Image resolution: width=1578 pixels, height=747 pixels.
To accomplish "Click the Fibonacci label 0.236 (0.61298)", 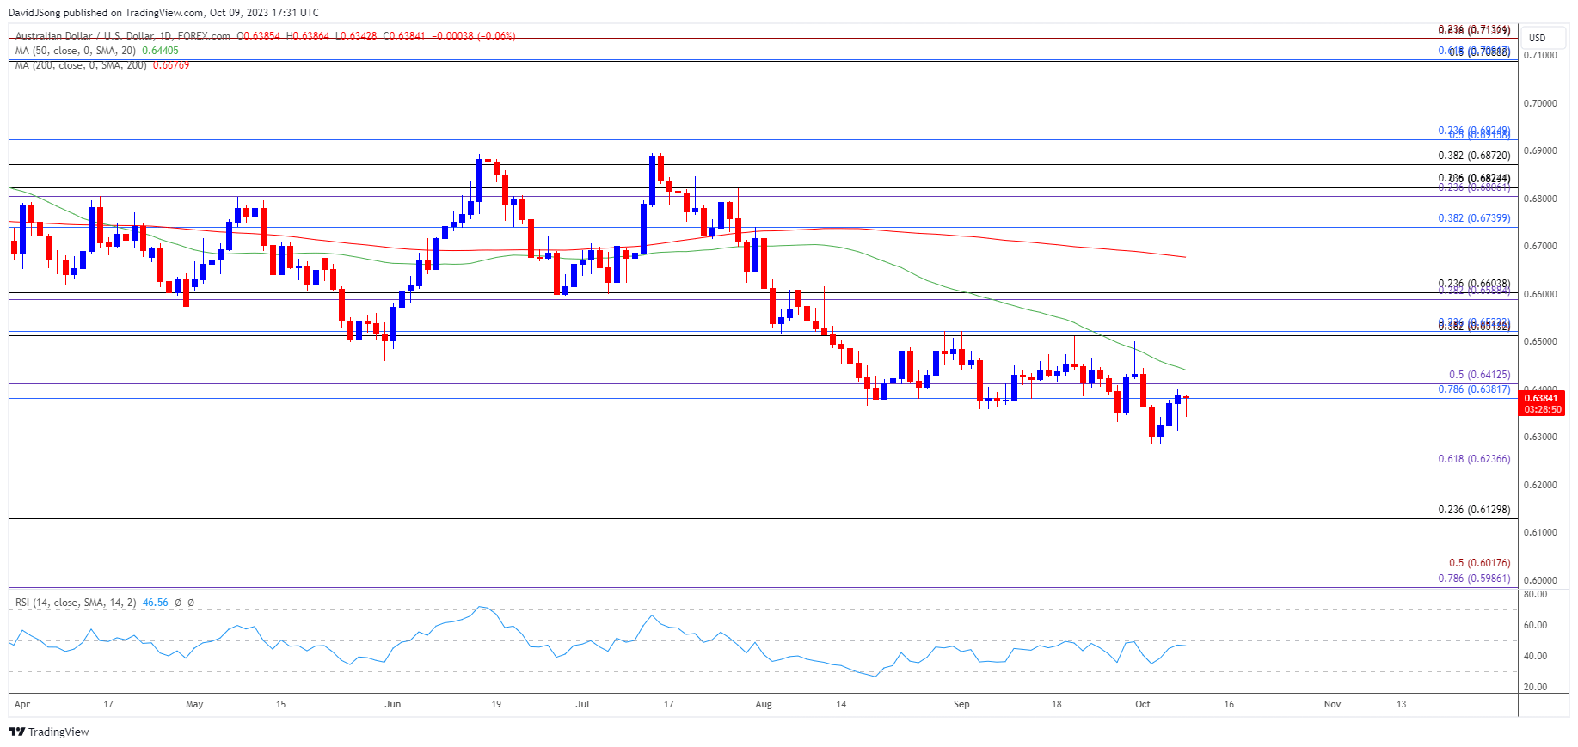I will 1474,510.
